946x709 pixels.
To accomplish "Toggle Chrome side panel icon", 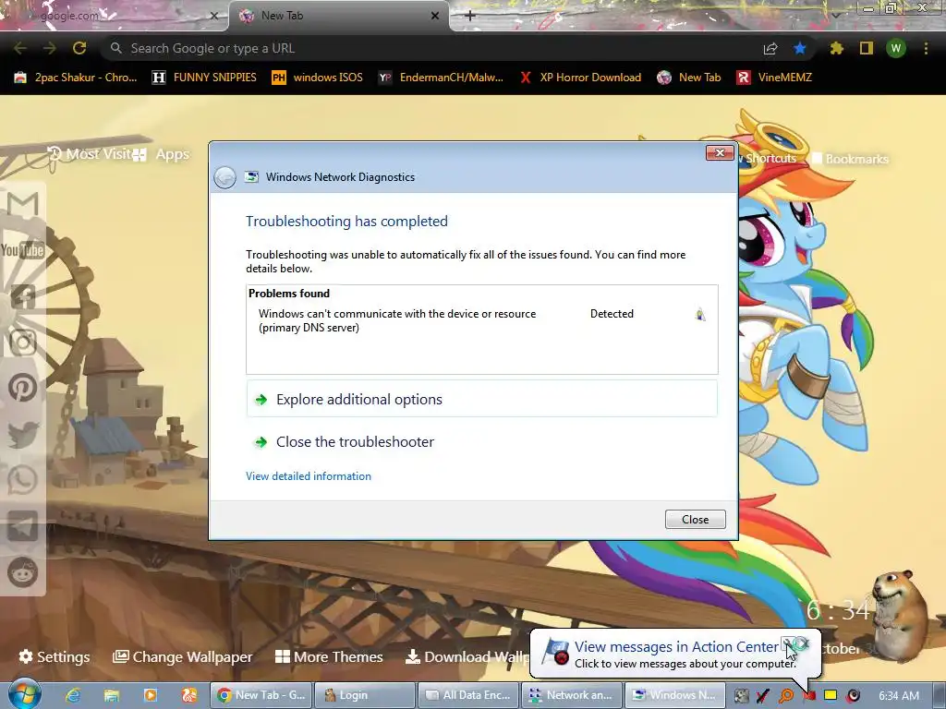I will coord(867,48).
